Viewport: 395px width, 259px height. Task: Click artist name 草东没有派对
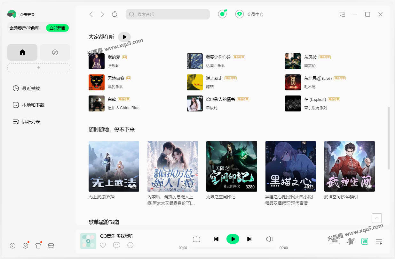click(x=316, y=108)
